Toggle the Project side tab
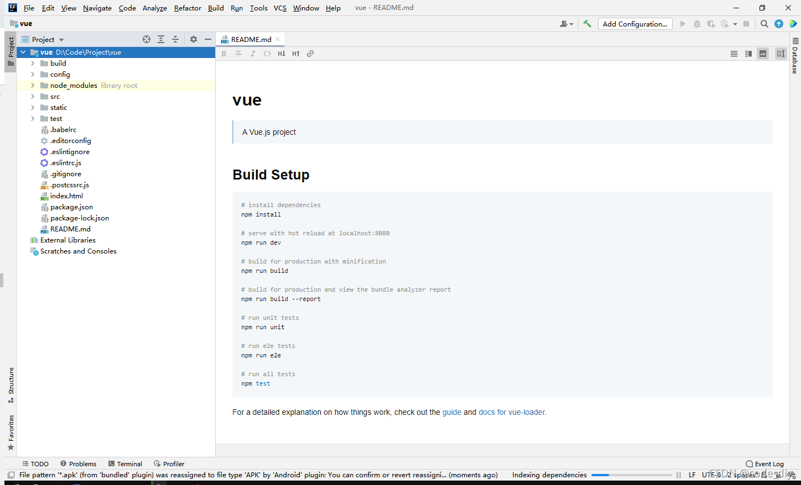This screenshot has height=485, width=801. (11, 51)
